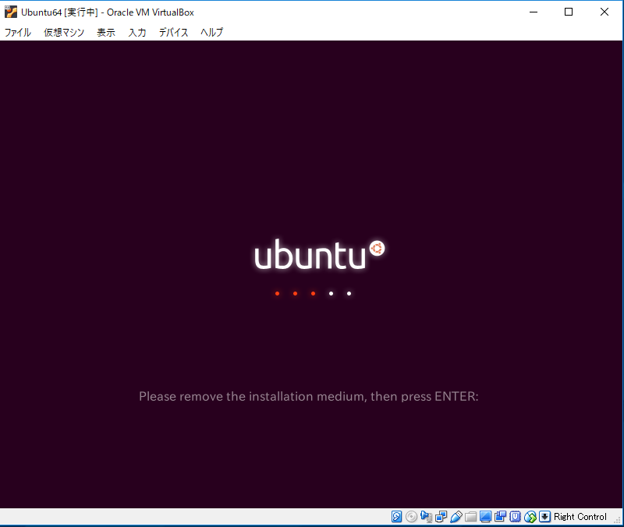Close the Ubuntu64 VirtualBox window

[604, 12]
